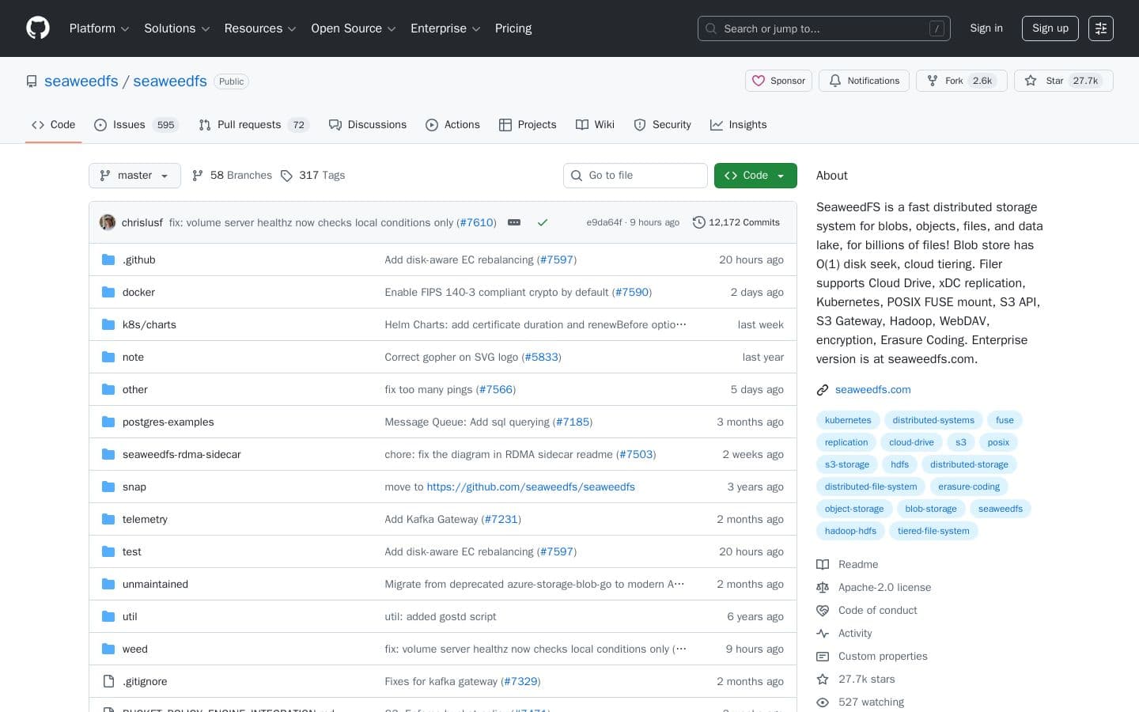This screenshot has width=1139, height=712.
Task: Click the heart icon on the Sponsor button
Action: [x=759, y=81]
